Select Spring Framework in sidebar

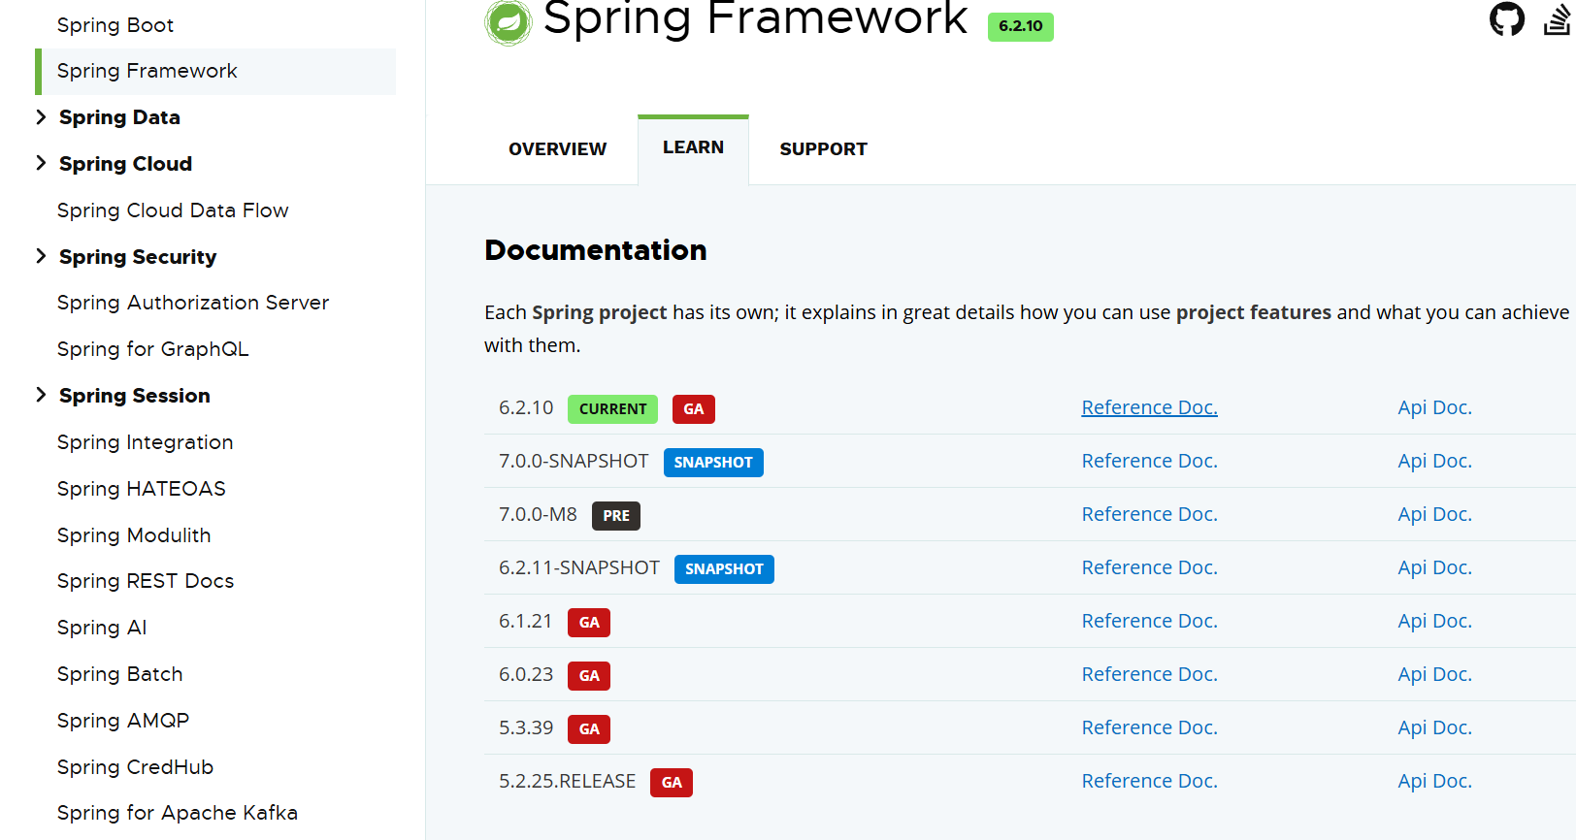(215, 71)
